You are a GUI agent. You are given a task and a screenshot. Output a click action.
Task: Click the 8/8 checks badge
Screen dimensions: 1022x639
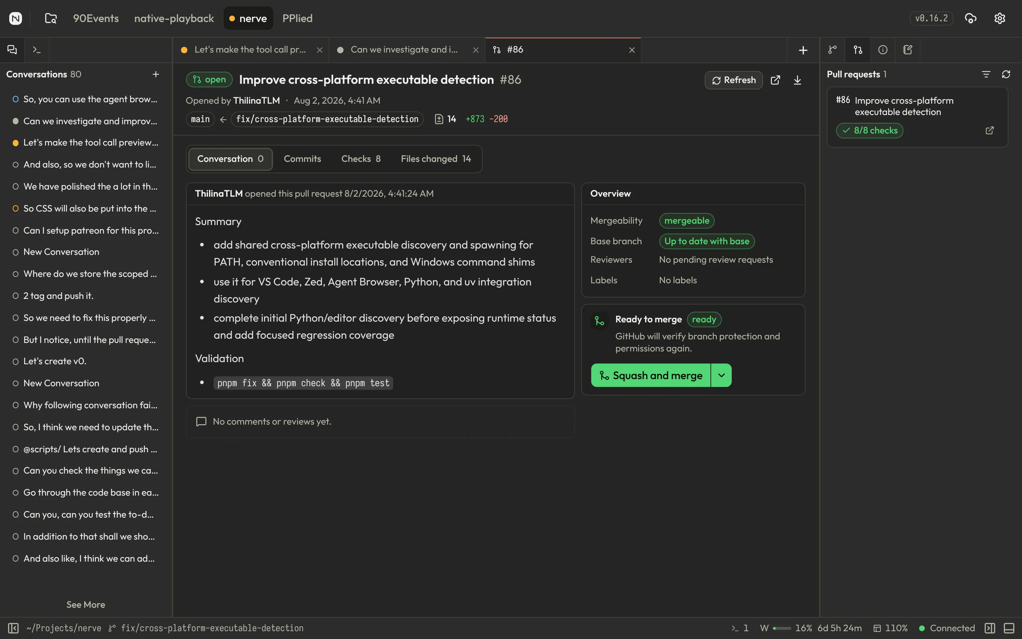869,131
